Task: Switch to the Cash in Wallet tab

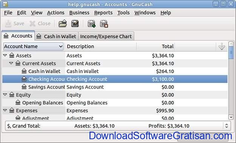Action: (x=56, y=36)
